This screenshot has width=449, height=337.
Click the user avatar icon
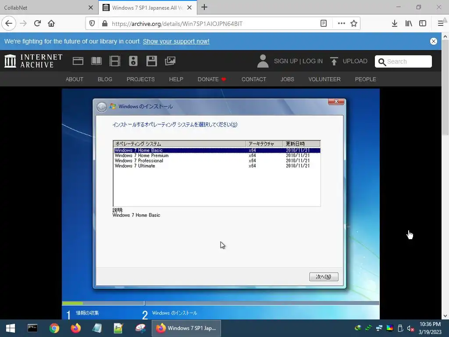tap(263, 61)
